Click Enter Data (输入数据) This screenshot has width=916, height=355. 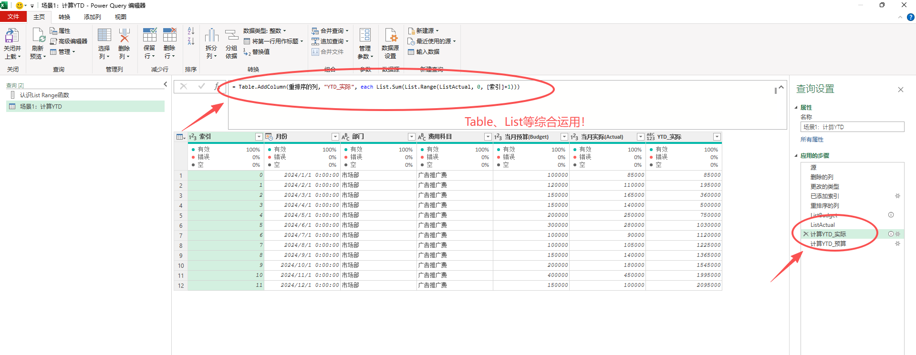click(x=424, y=52)
